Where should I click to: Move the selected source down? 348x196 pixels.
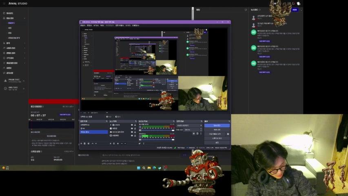[125, 144]
